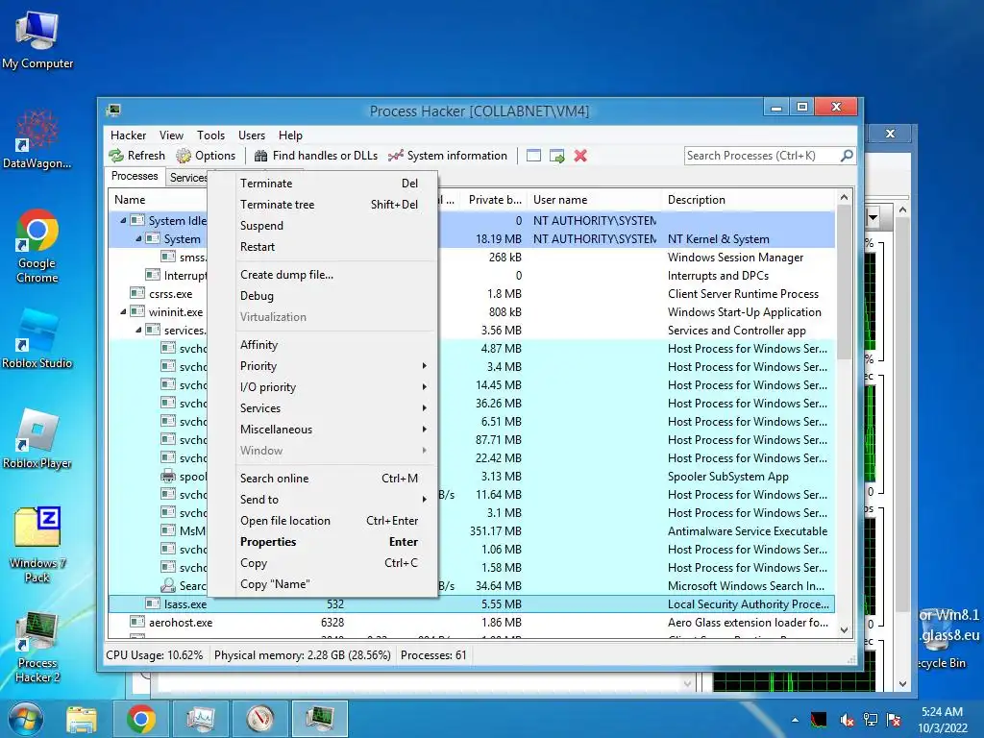The width and height of the screenshot is (984, 738).
Task: Open the Help menu
Action: click(x=290, y=135)
